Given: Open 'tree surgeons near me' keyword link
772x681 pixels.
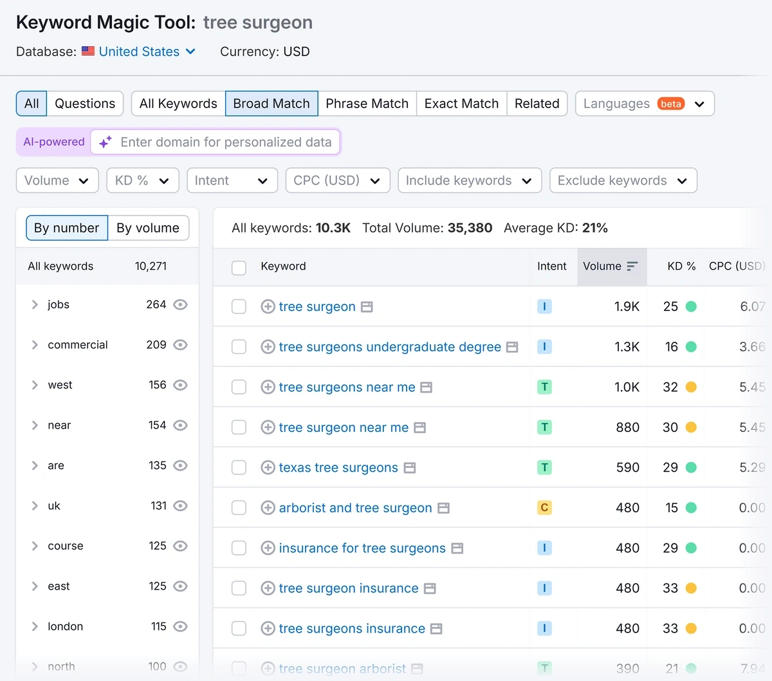Looking at the screenshot, I should click(x=347, y=387).
